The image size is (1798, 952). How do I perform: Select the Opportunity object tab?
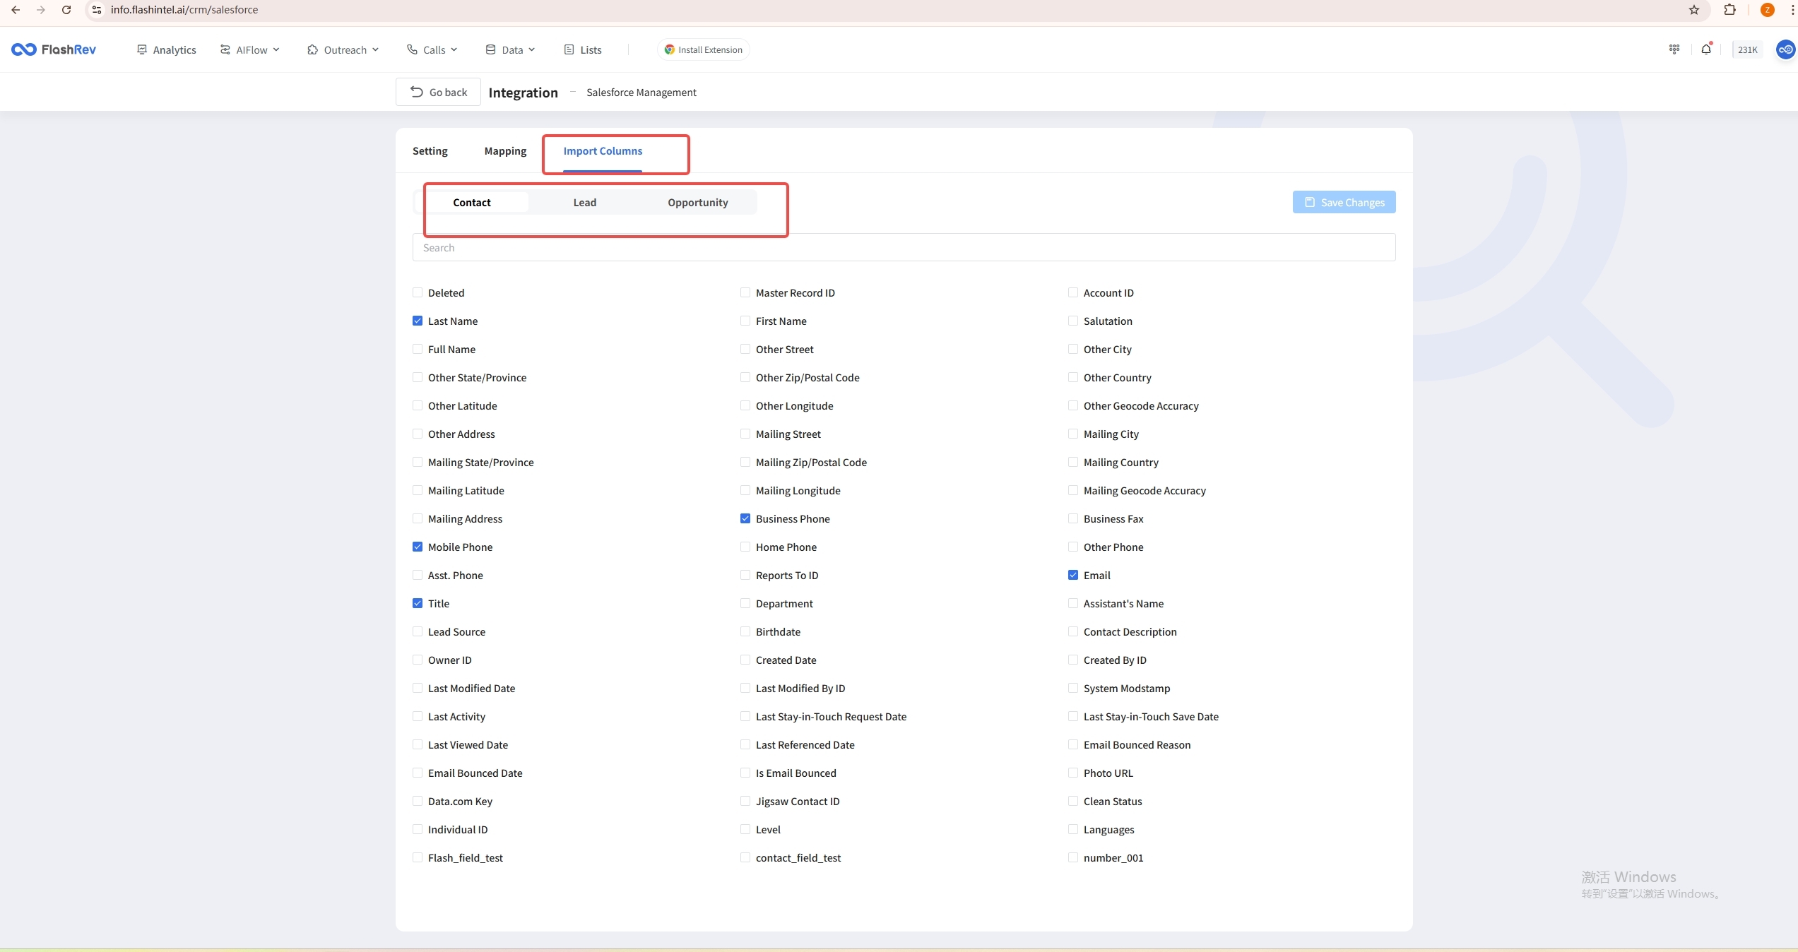pos(697,203)
